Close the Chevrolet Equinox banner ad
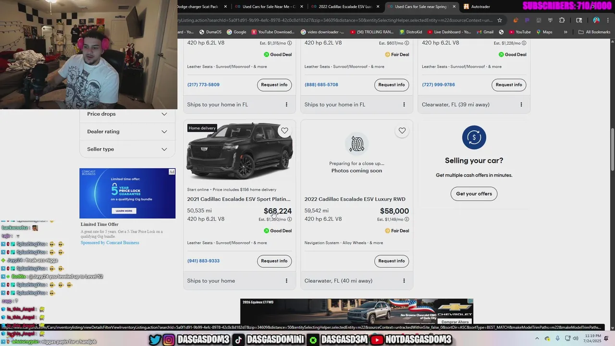The height and width of the screenshot is (346, 615). click(470, 302)
